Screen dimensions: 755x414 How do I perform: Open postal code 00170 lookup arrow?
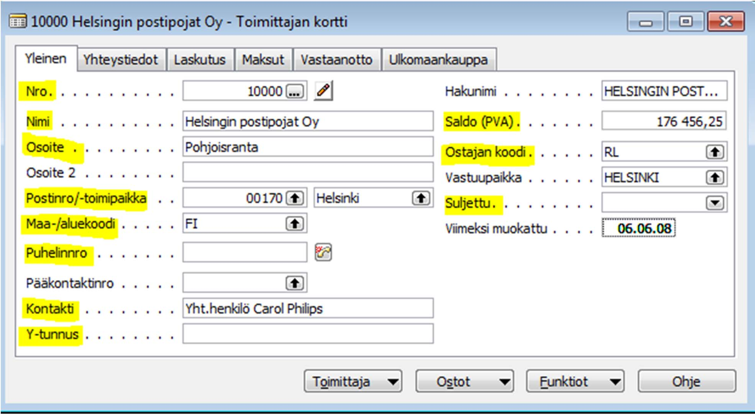click(x=295, y=198)
